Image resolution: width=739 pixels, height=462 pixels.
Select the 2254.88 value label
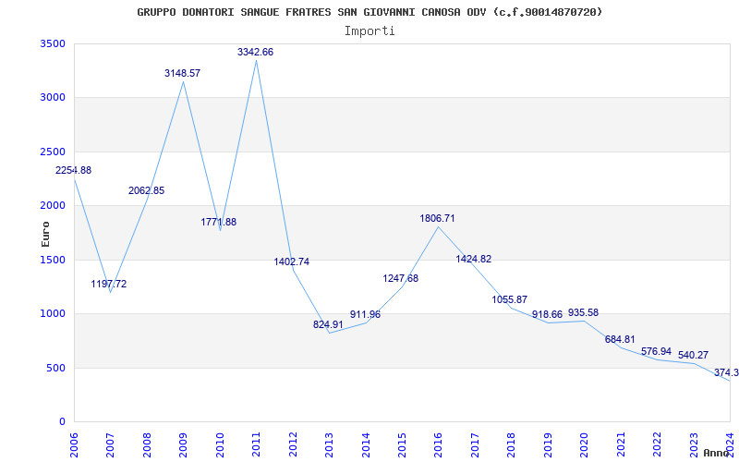(x=73, y=171)
